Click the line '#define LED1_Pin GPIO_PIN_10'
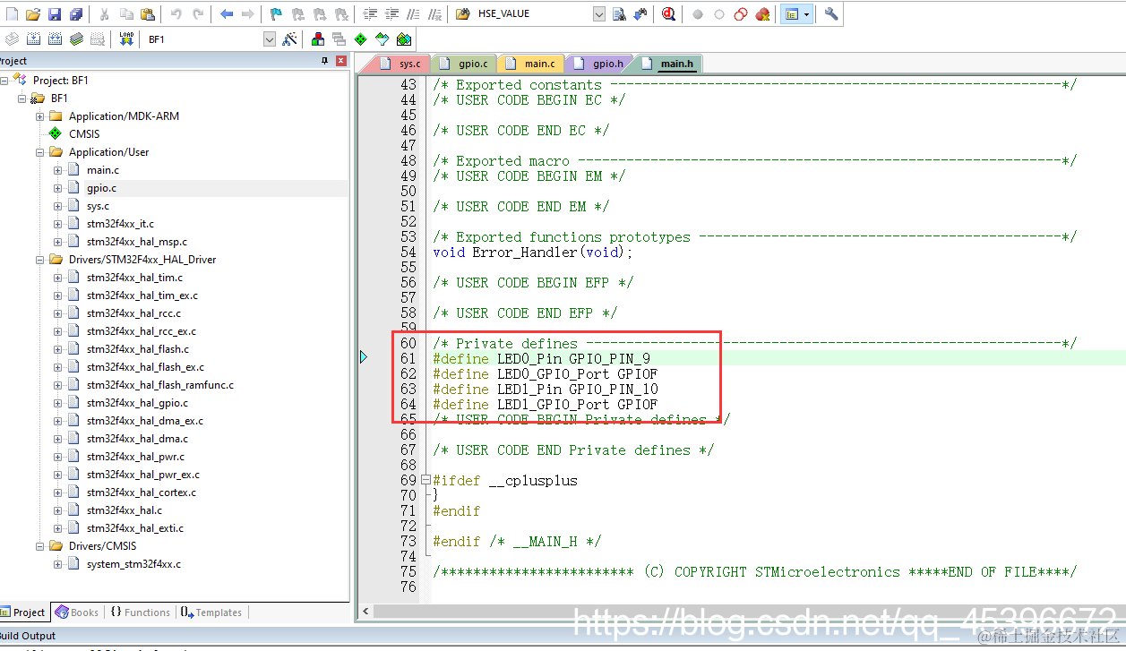 [545, 389]
